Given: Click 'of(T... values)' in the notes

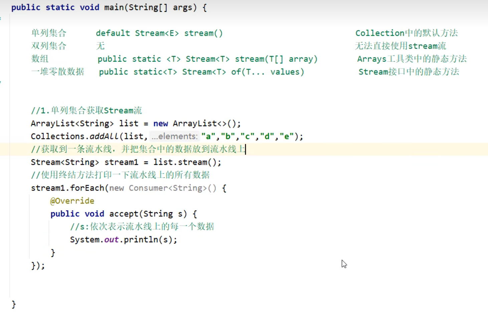Looking at the screenshot, I should tap(268, 72).
